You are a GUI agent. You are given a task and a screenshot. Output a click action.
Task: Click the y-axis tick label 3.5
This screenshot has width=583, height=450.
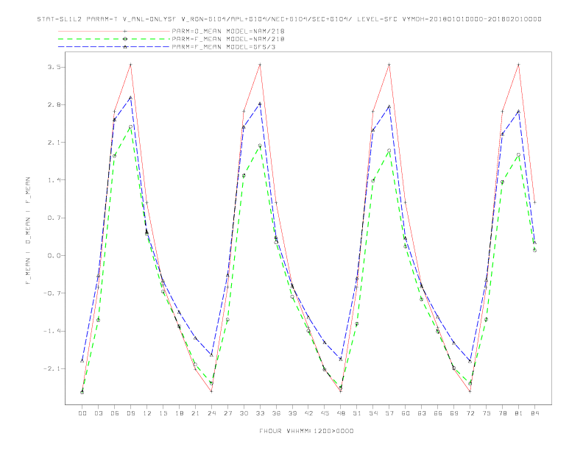(54, 67)
